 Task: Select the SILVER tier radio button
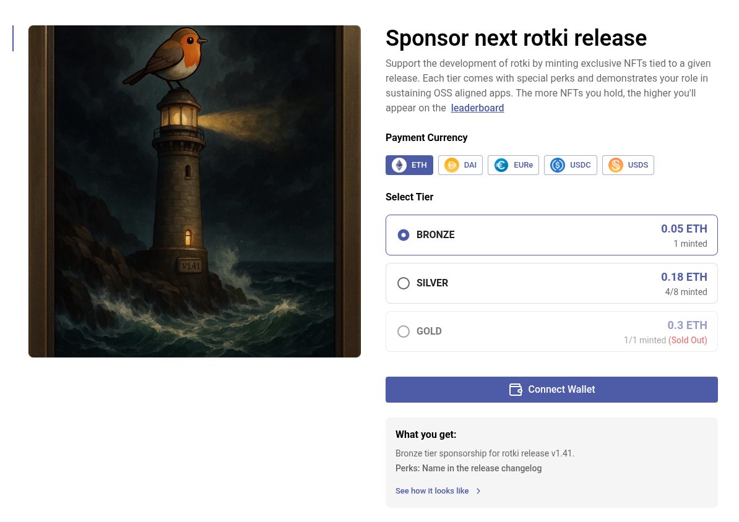(404, 283)
